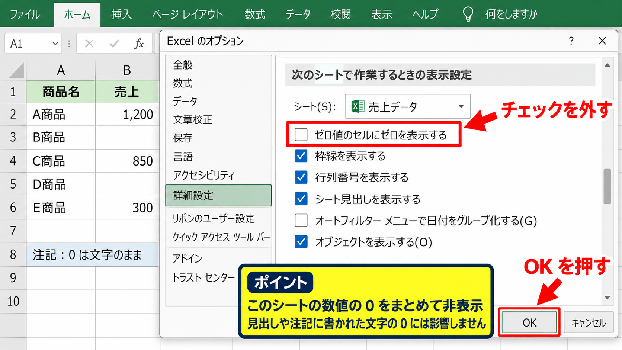This screenshot has height=350, width=622.
Task: Select column B header
Action: click(127, 70)
